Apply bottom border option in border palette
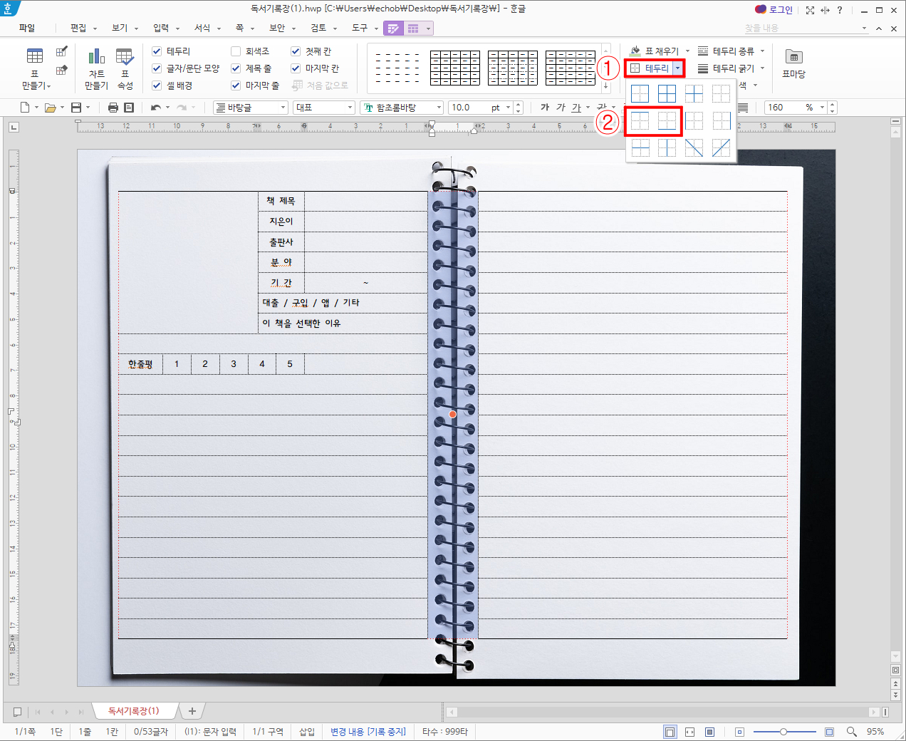 click(667, 121)
